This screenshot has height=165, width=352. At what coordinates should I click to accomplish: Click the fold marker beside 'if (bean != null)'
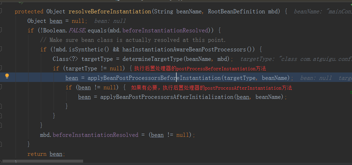pyautogui.click(x=1, y=88)
